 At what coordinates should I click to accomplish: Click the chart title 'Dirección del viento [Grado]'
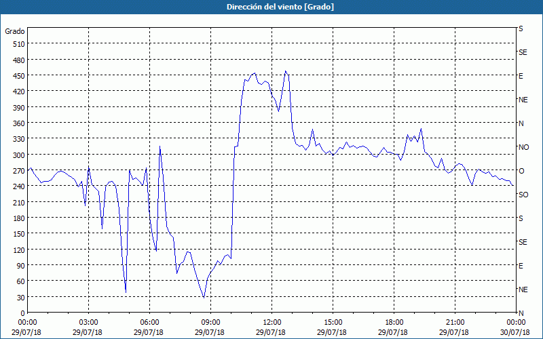(x=280, y=7)
